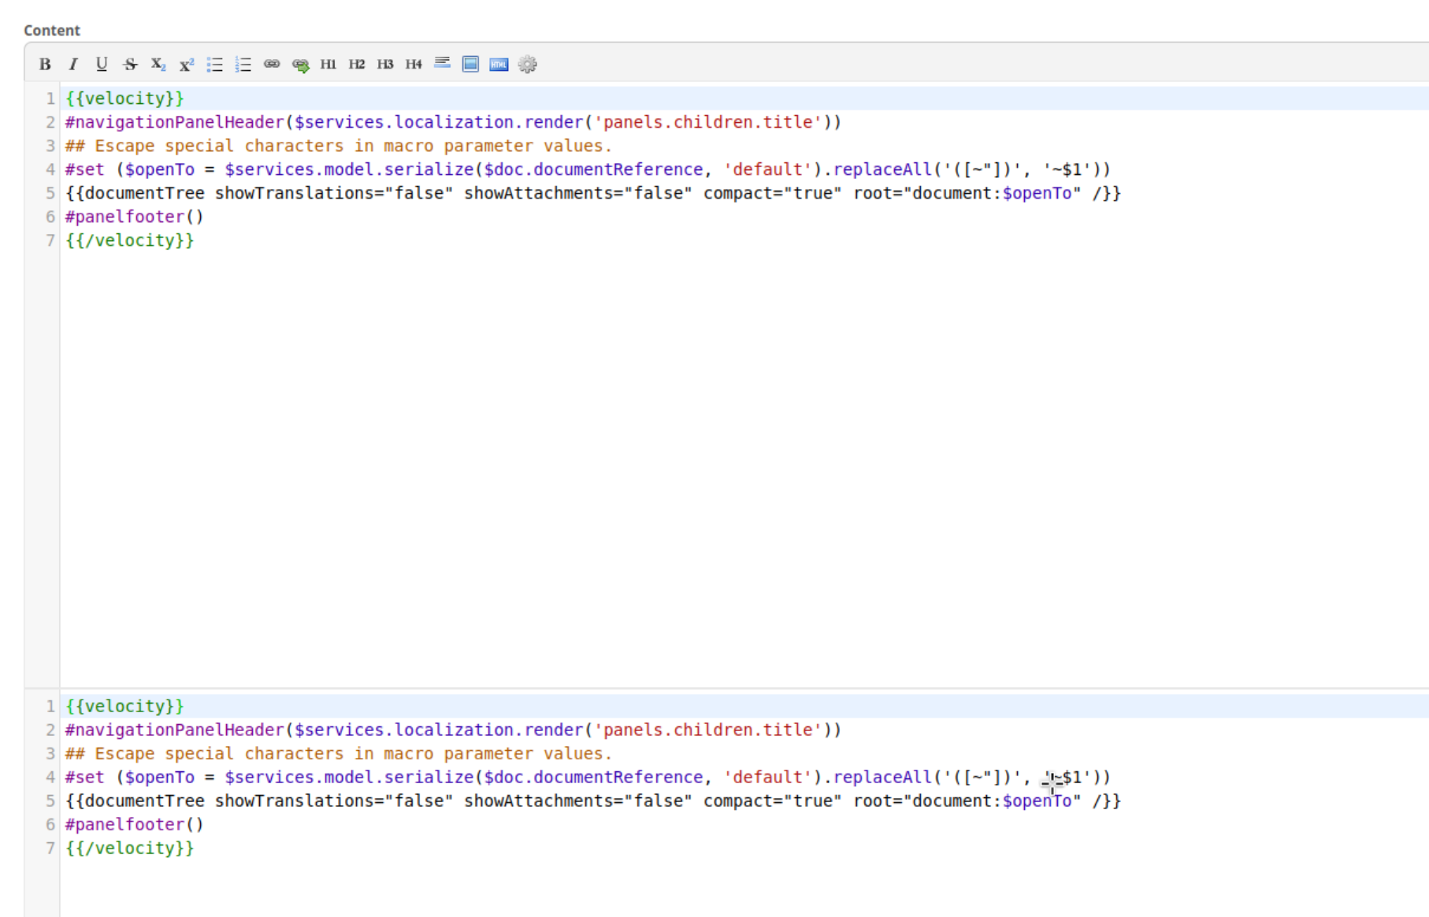Insert a numbered list

[x=243, y=65]
